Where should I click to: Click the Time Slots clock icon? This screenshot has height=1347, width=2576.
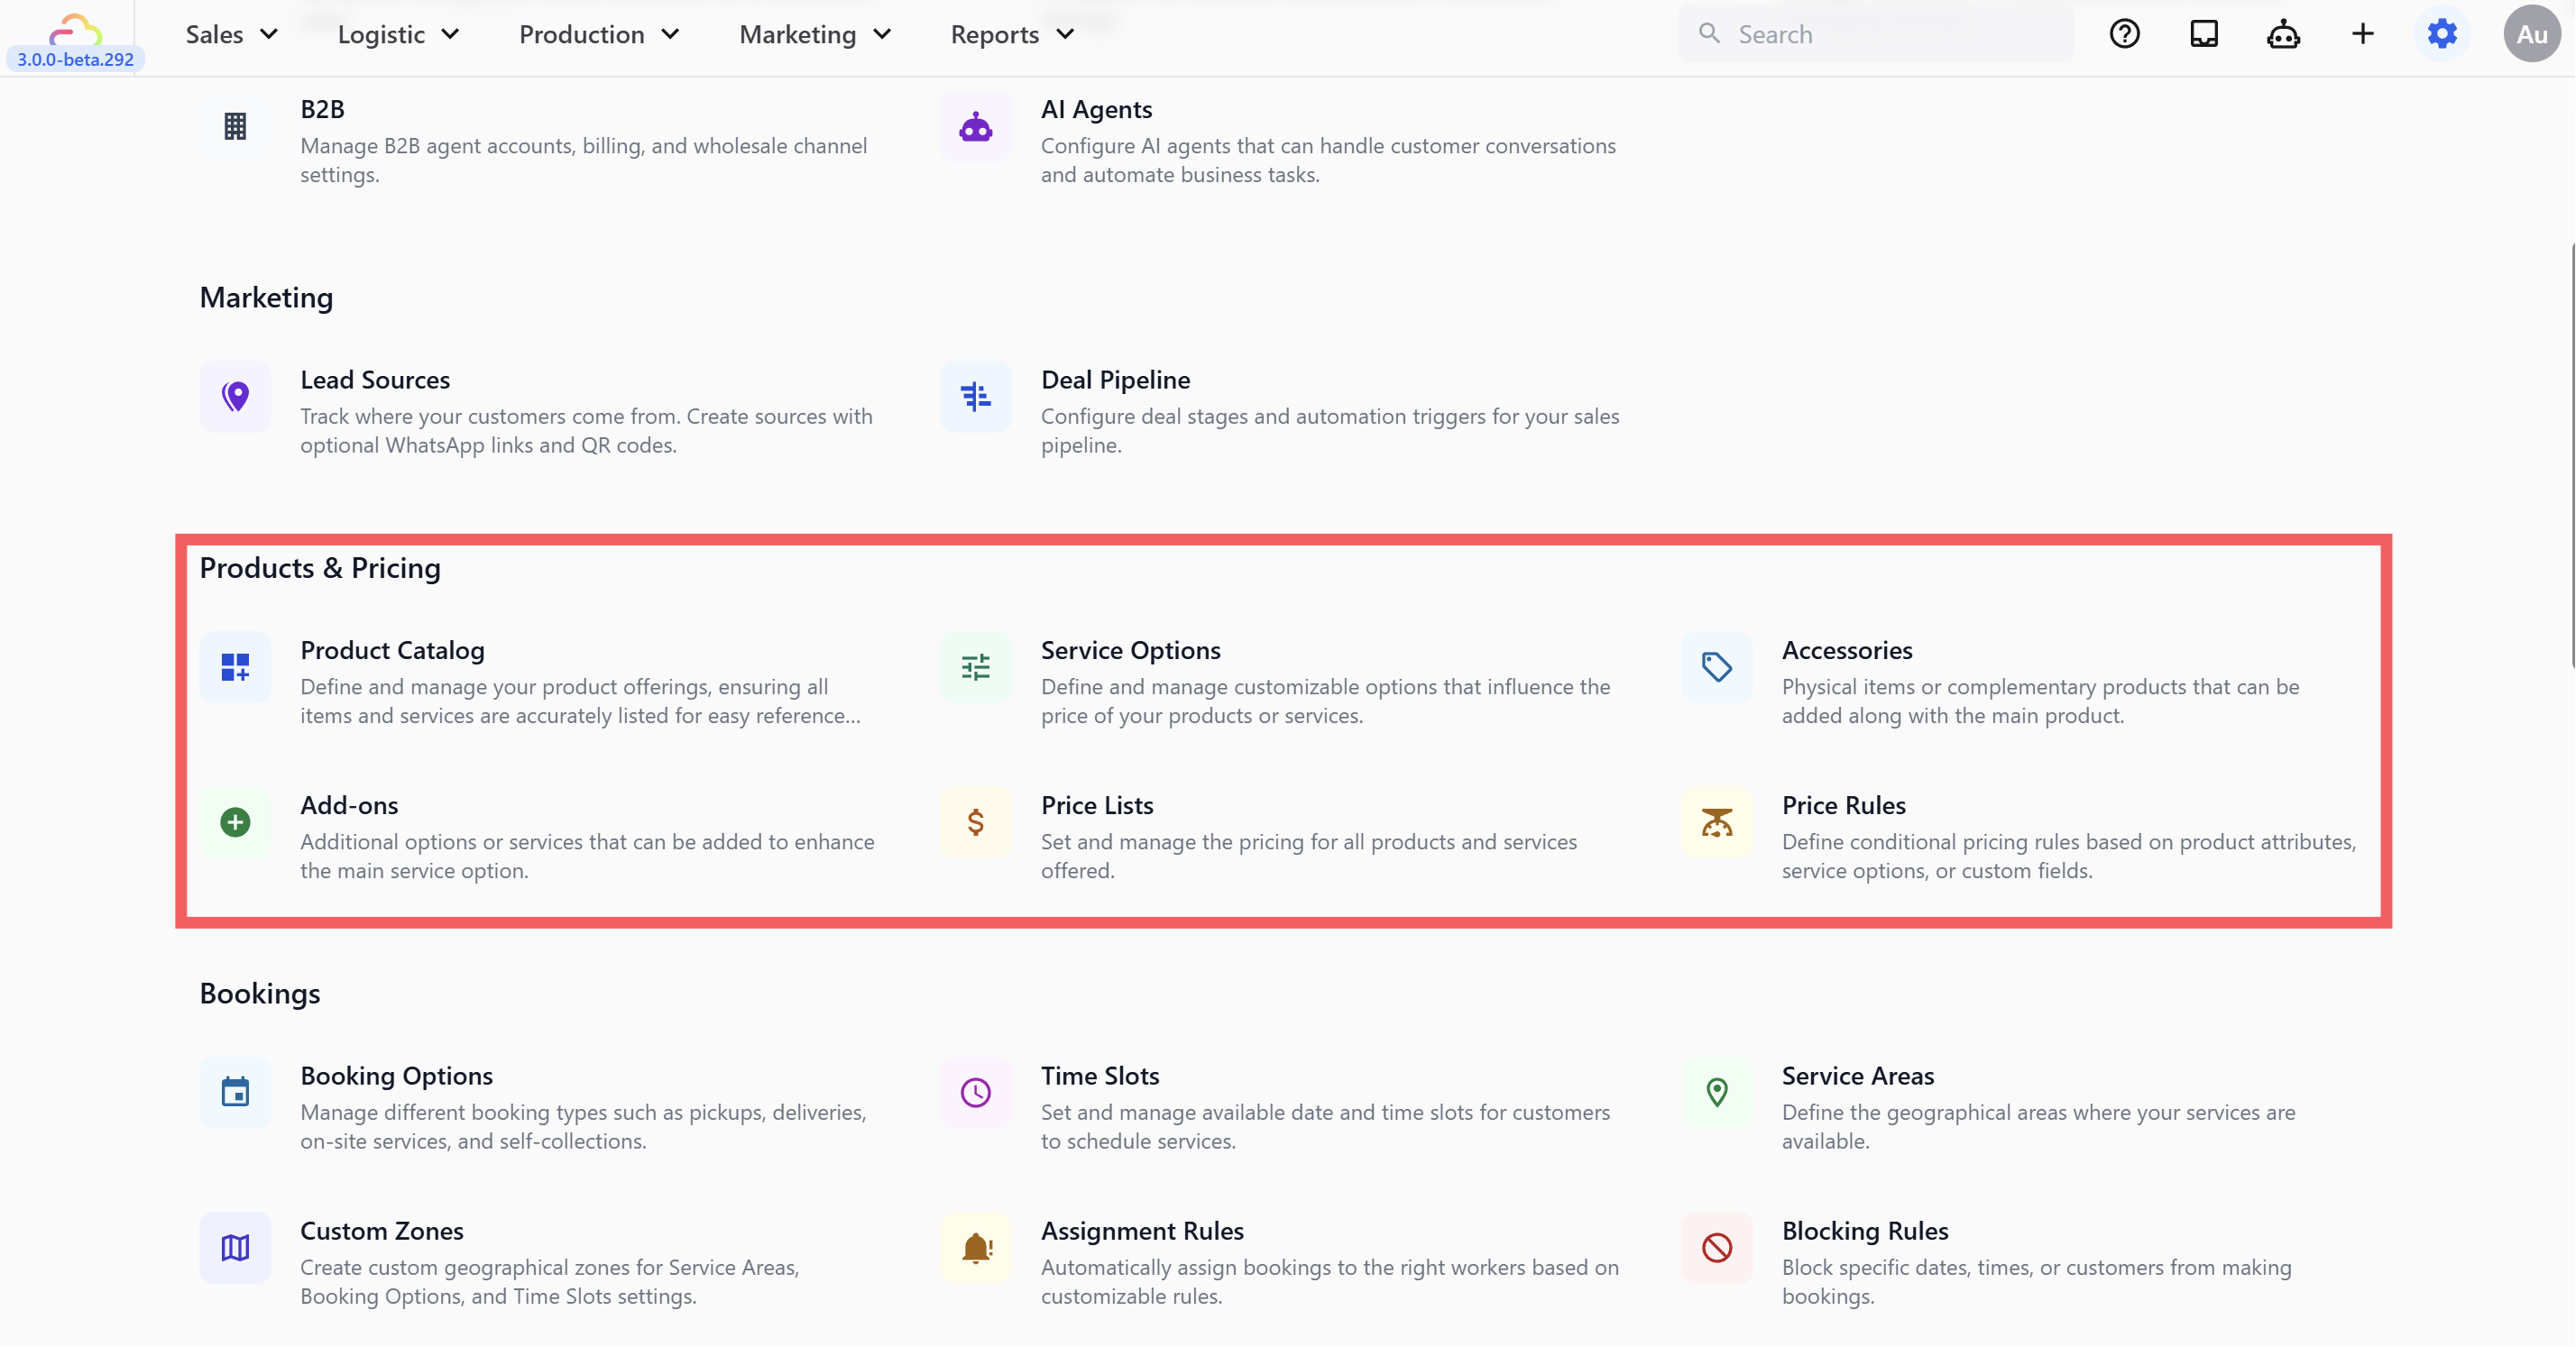click(x=975, y=1092)
